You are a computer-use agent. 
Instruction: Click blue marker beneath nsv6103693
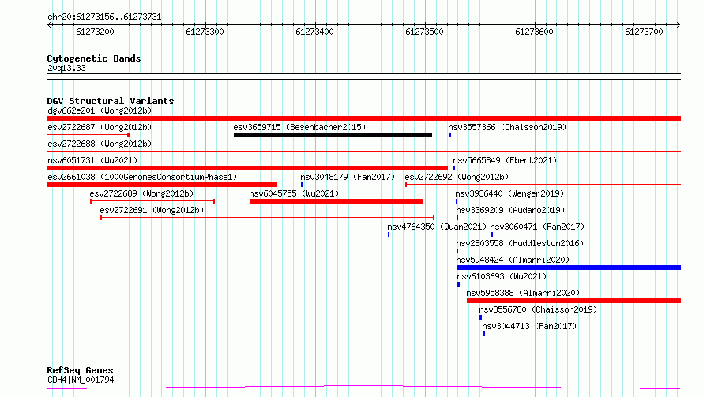coord(458,284)
